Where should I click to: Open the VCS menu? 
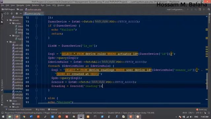tap(54, 5)
